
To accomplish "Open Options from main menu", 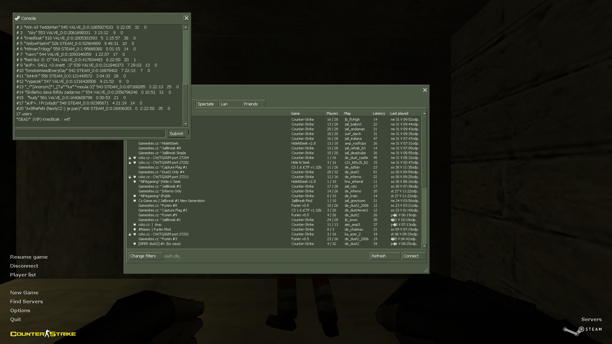I will [20, 311].
